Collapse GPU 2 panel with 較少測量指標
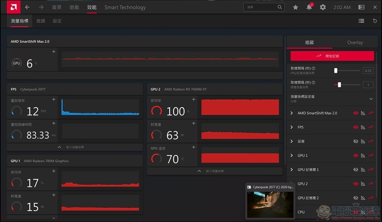Viewport: 382px width, 222px height. point(215,171)
